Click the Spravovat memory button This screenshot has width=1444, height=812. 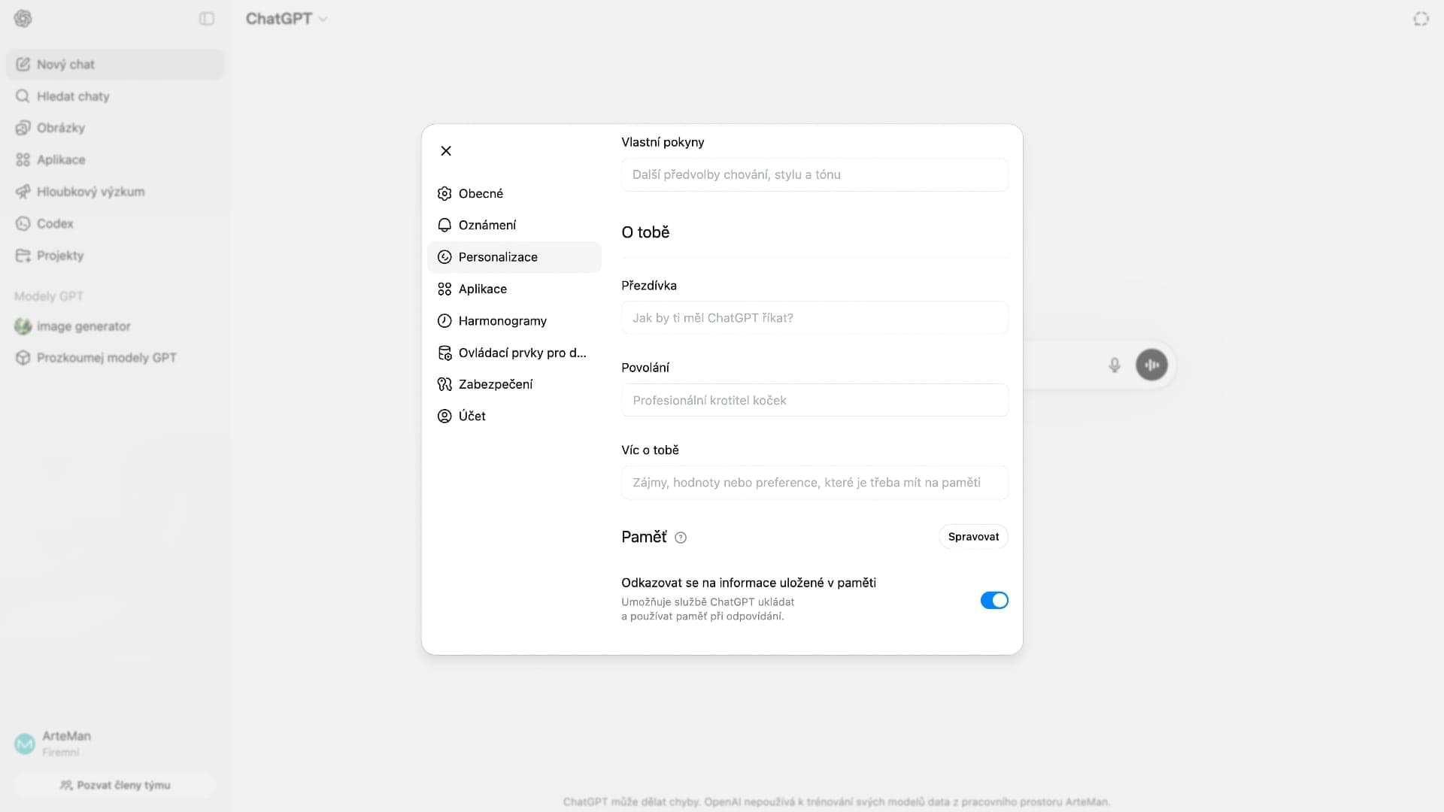[973, 537]
